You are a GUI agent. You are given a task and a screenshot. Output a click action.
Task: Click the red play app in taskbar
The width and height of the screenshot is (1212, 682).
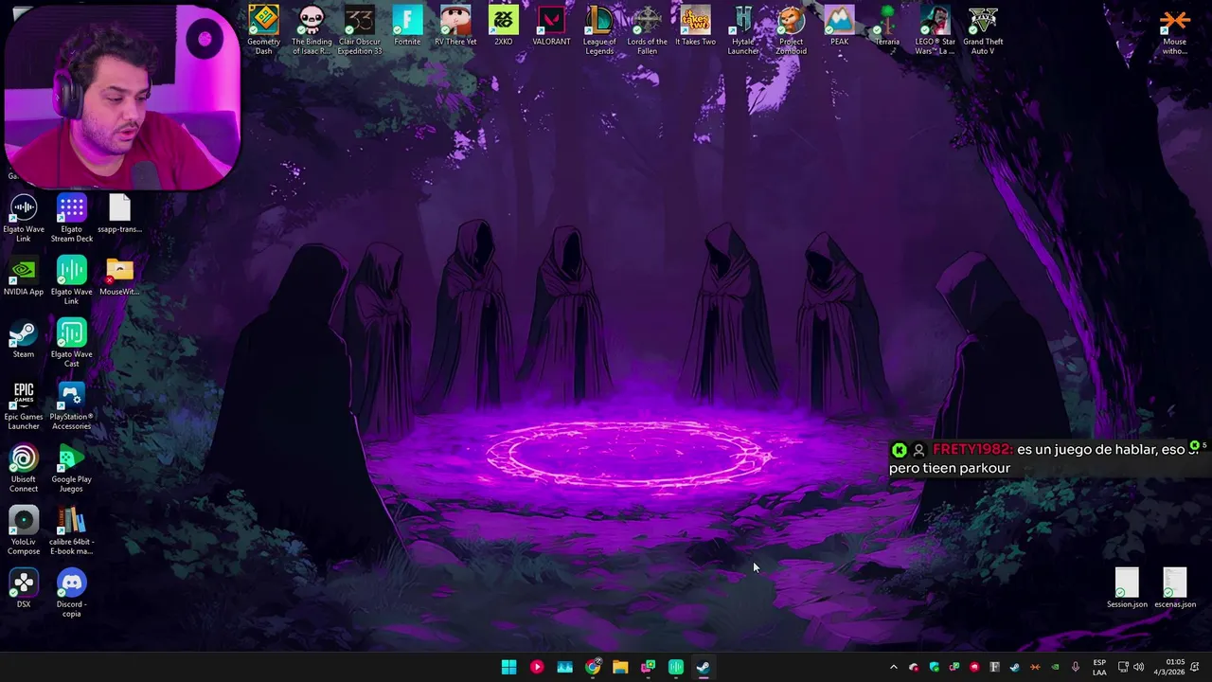(x=537, y=667)
